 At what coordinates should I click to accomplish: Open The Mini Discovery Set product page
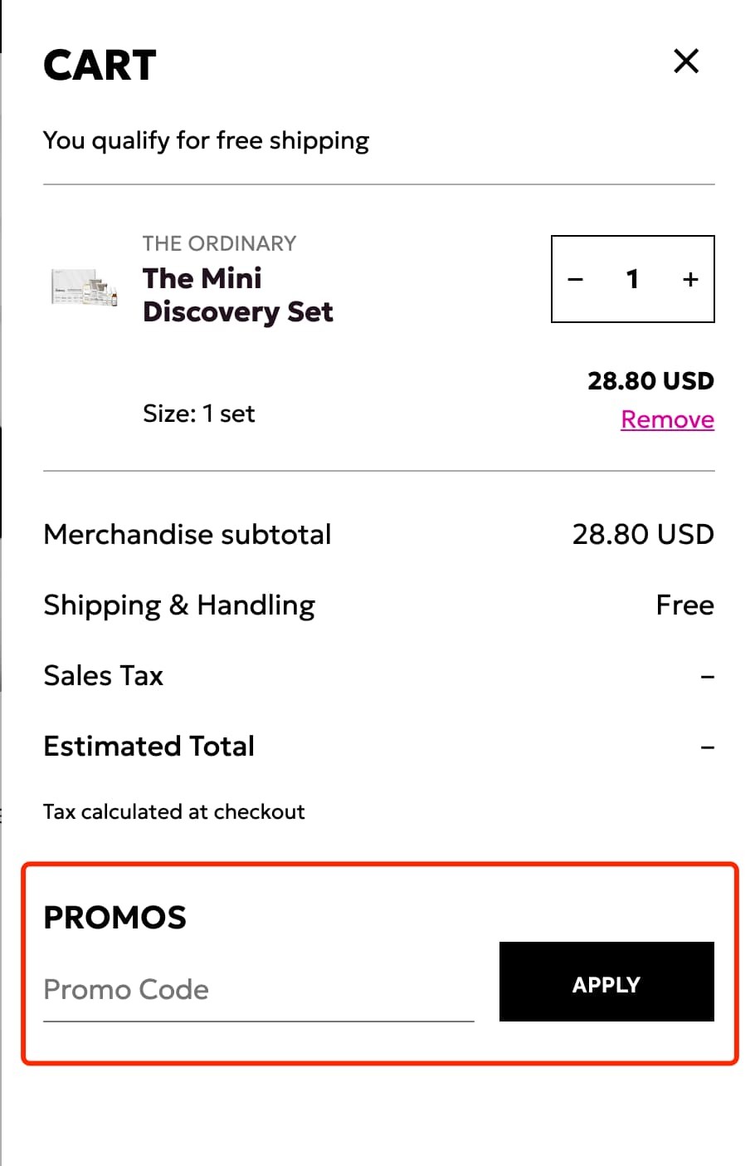(237, 295)
